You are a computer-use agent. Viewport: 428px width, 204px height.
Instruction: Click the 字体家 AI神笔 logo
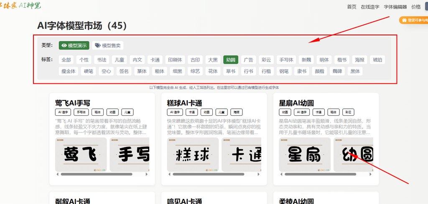pos(20,6)
